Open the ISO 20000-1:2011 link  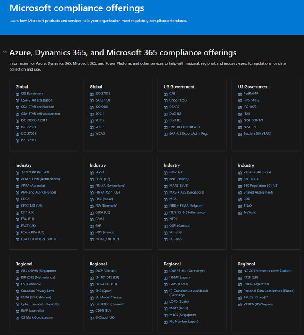click(x=34, y=120)
